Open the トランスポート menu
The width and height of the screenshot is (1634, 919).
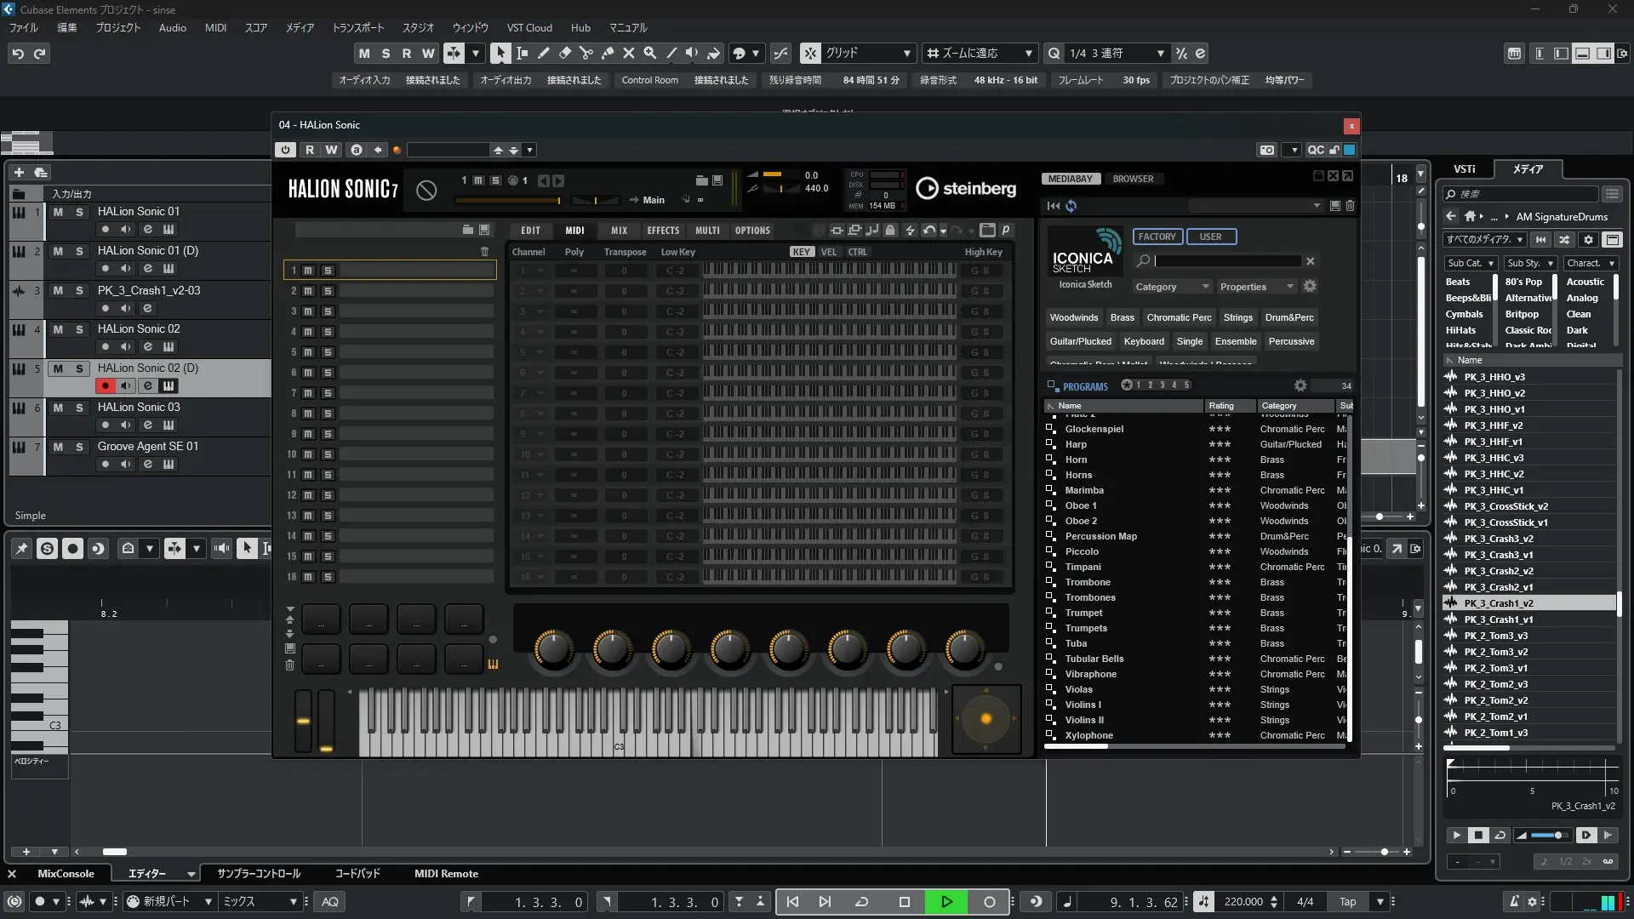(357, 27)
